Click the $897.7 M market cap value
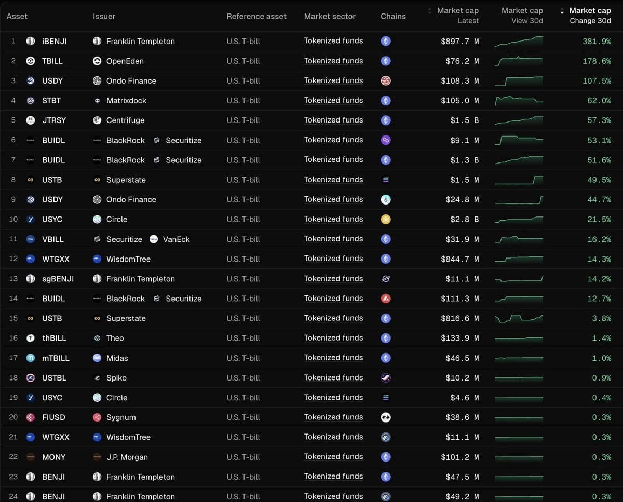This screenshot has width=623, height=502. pyautogui.click(x=460, y=42)
